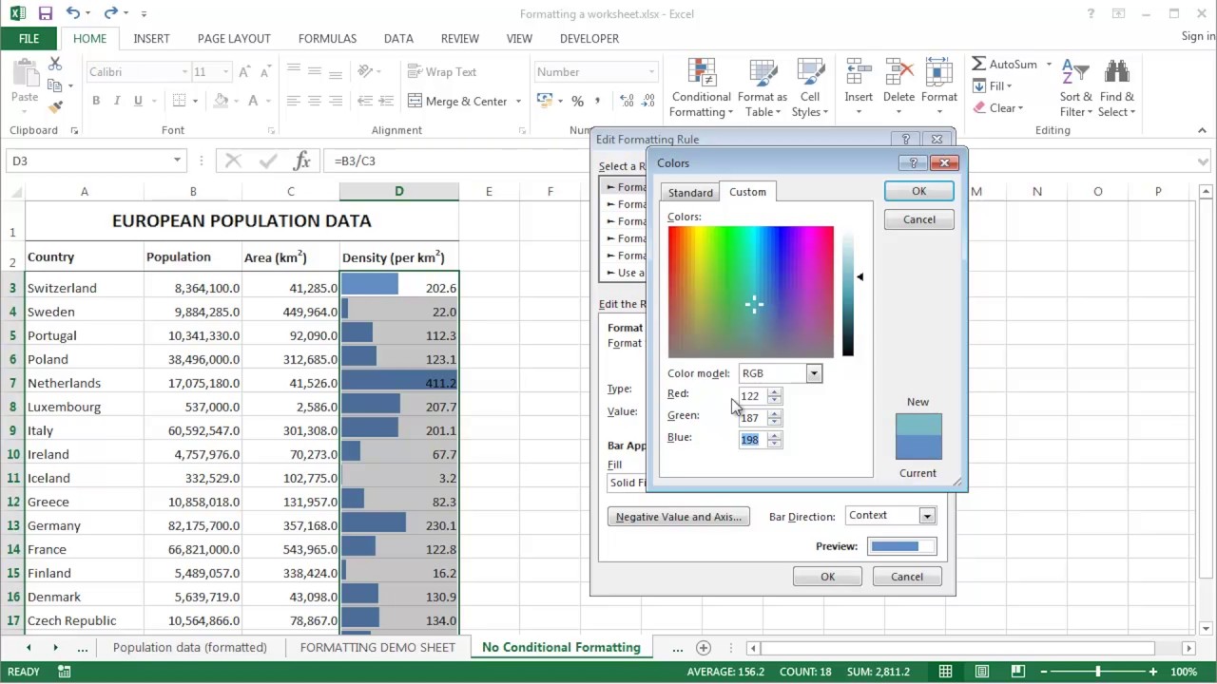1217x684 pixels.
Task: Click OK in Edit Formatting Rule dialog
Action: [827, 577]
